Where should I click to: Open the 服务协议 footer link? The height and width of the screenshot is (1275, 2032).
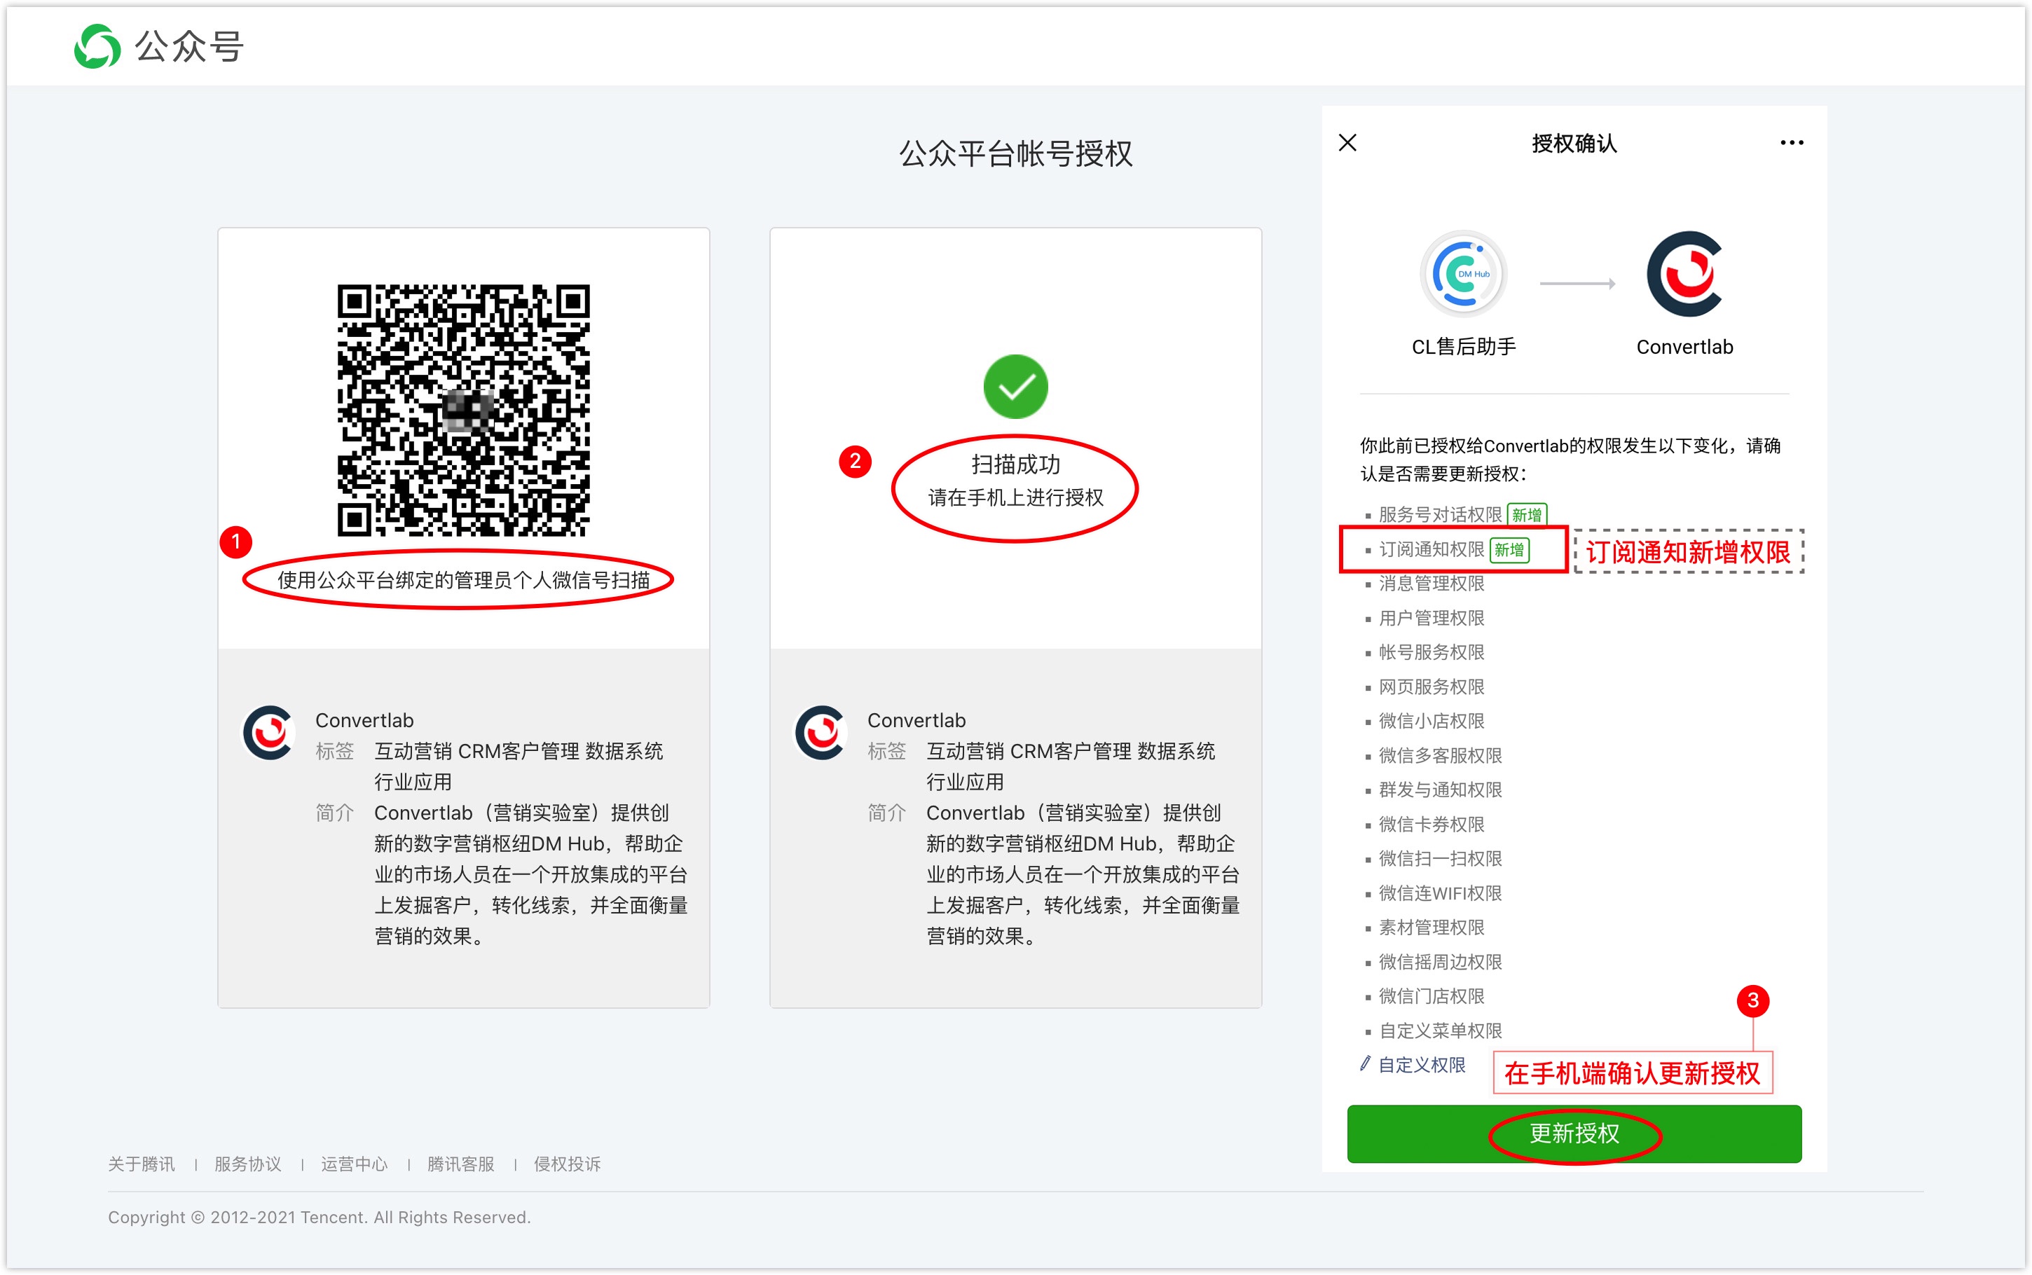click(248, 1164)
